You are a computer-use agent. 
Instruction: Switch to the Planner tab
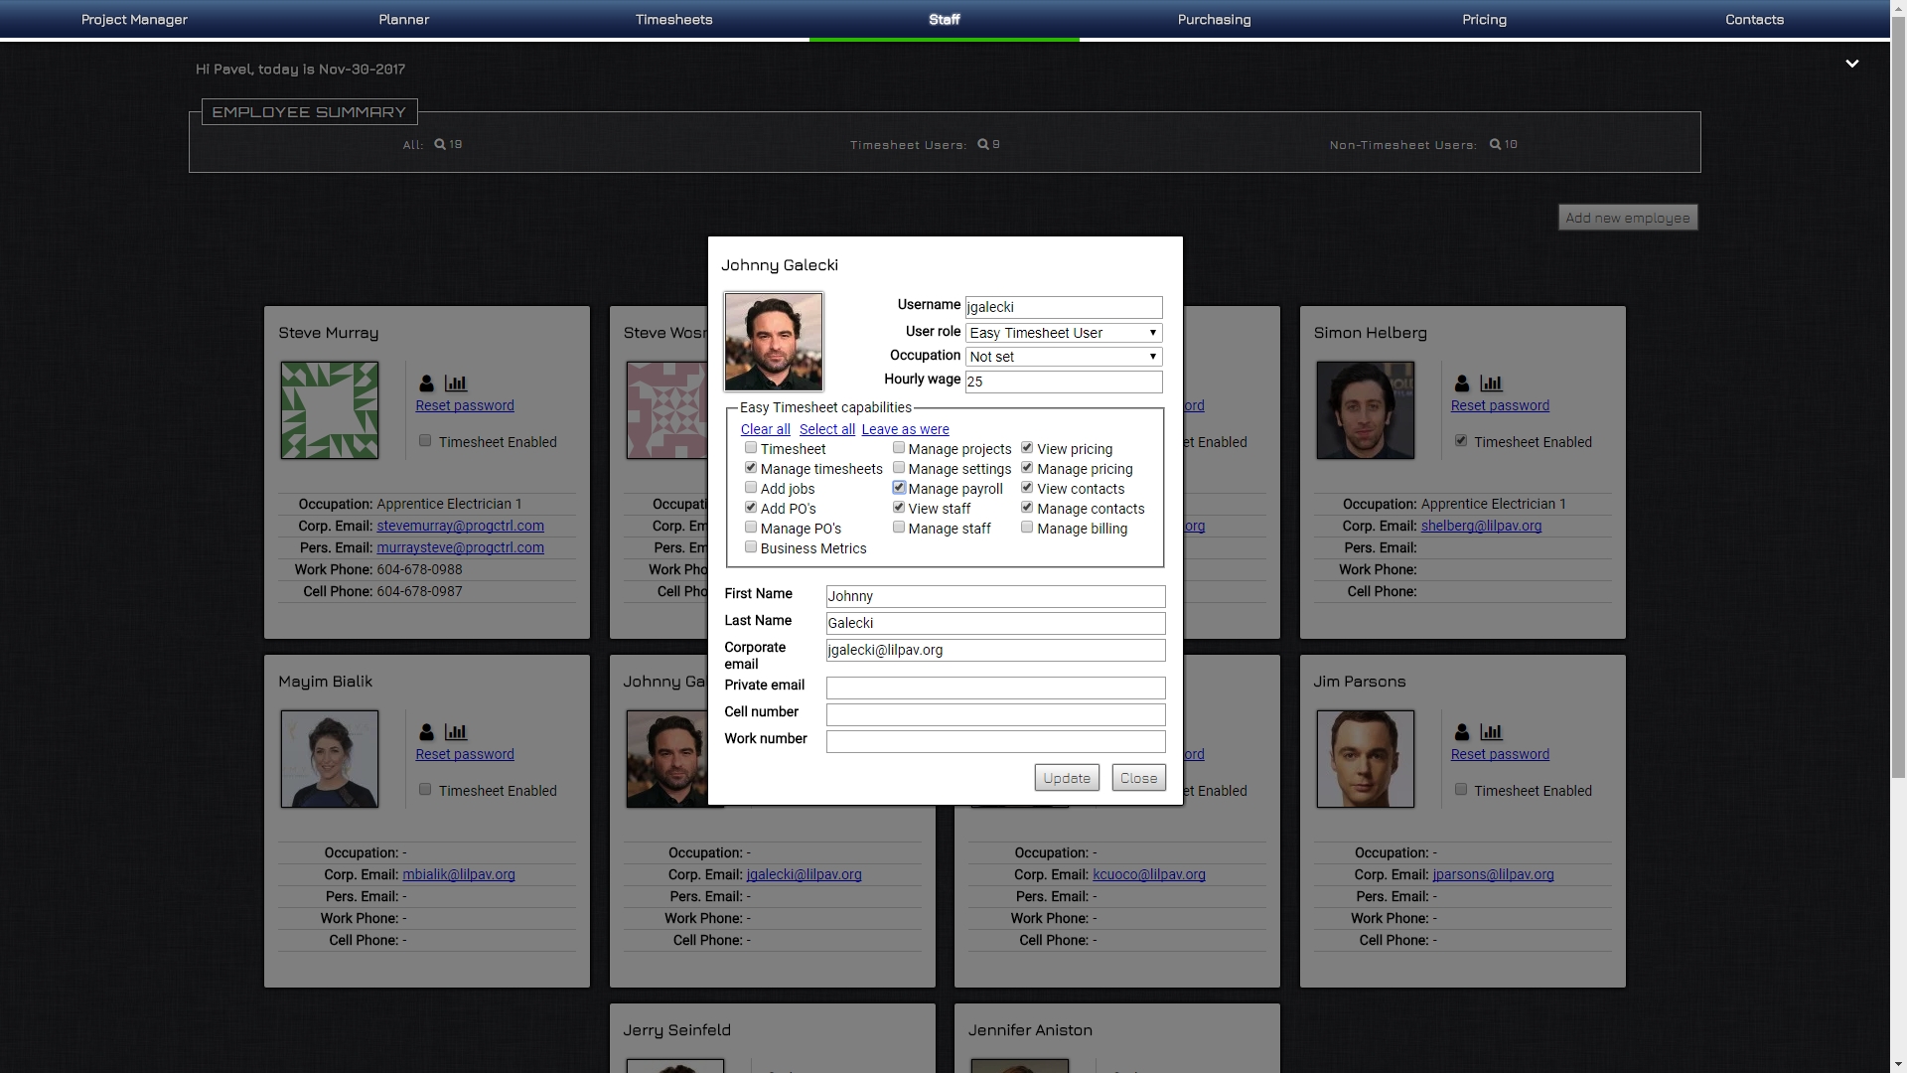(404, 20)
